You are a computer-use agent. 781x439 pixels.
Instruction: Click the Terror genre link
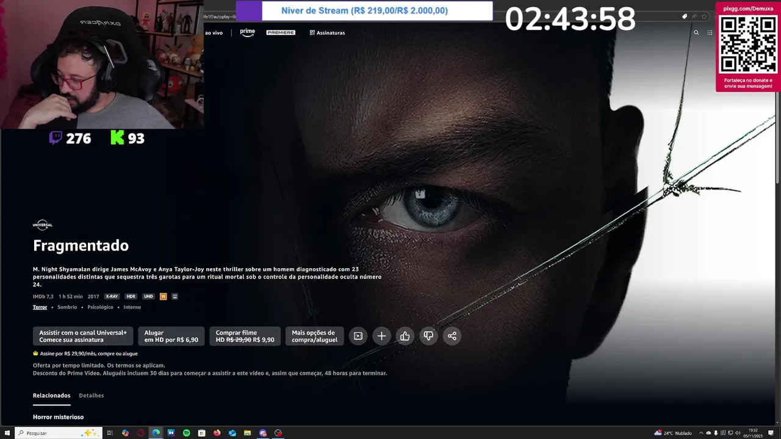(40, 307)
